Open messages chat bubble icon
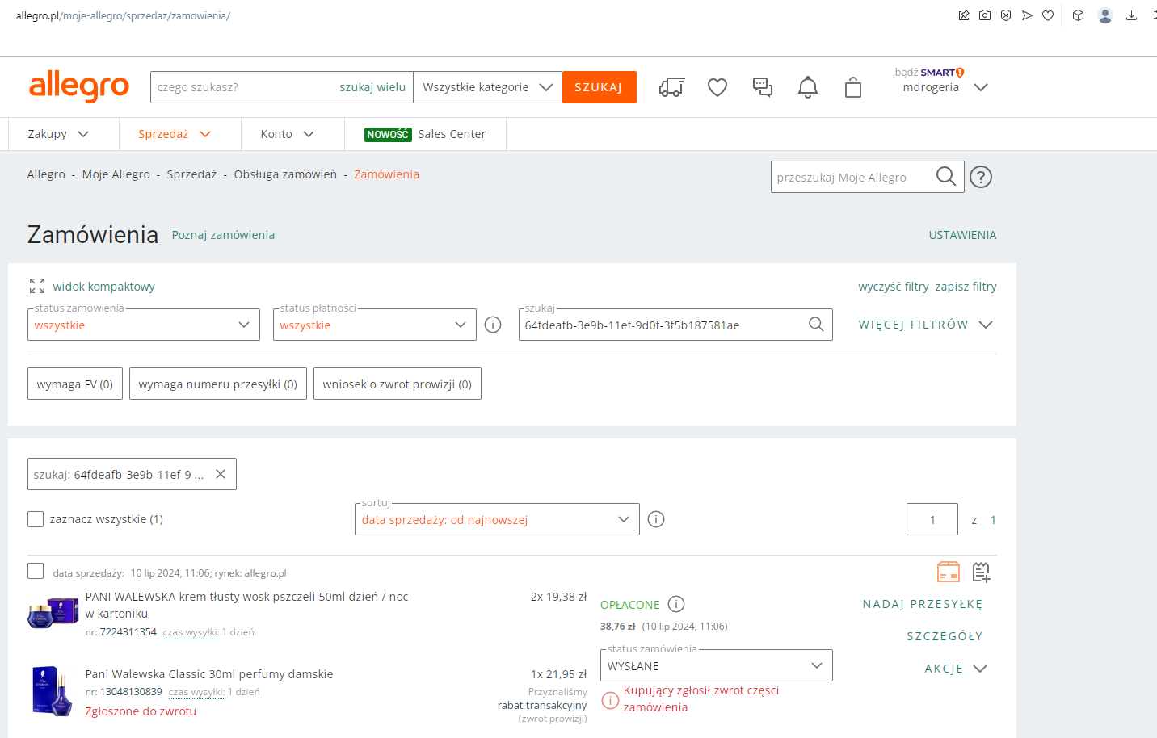The height and width of the screenshot is (738, 1157). (x=763, y=87)
